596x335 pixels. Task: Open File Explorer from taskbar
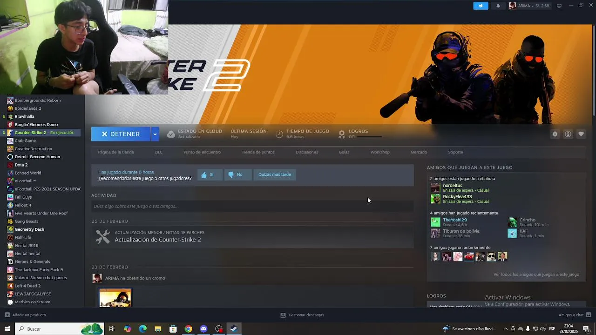158,329
